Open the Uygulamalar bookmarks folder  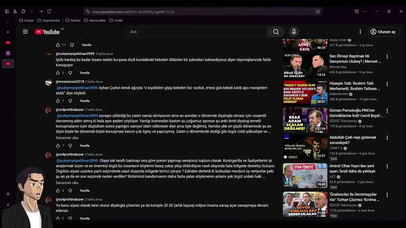tap(49, 20)
